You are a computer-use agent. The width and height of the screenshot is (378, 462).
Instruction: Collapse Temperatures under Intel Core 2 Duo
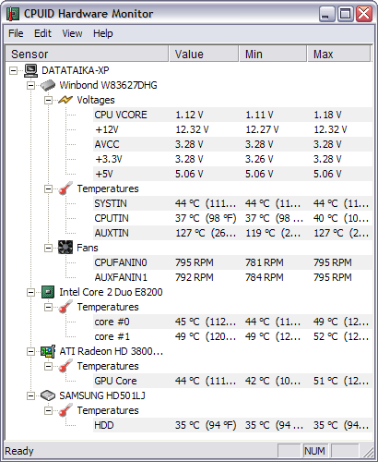(x=48, y=307)
